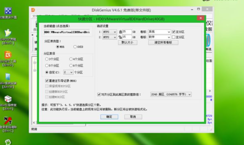Open the custom partition count dropdown
The height and width of the screenshot is (145, 244).
68,72
